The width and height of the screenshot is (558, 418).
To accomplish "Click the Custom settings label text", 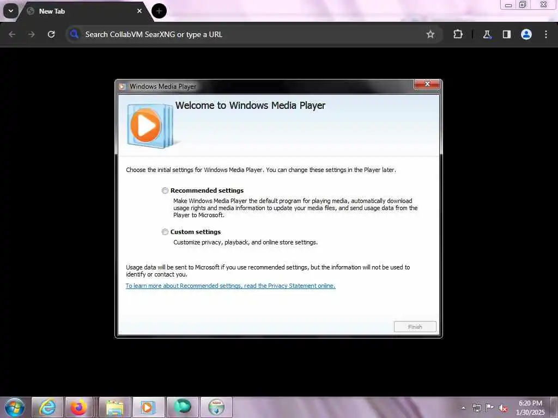I will pos(196,232).
